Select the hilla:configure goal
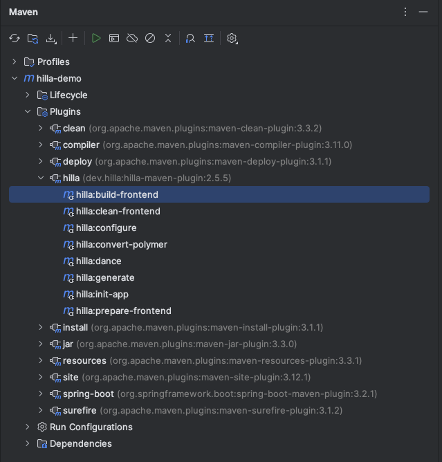This screenshot has width=442, height=462. pos(219,228)
